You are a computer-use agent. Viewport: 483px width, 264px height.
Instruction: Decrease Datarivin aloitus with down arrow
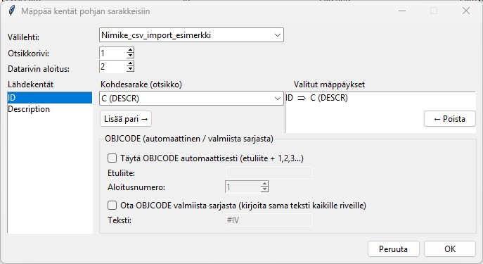pos(130,69)
